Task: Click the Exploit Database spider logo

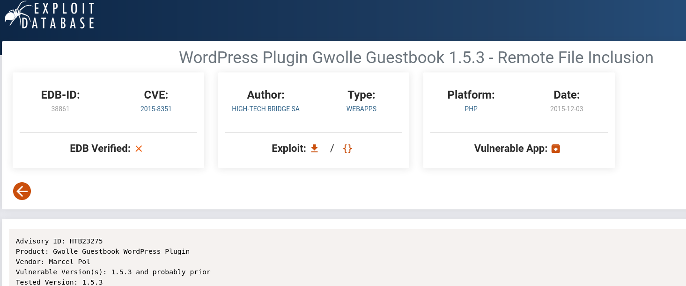Action: pyautogui.click(x=49, y=15)
